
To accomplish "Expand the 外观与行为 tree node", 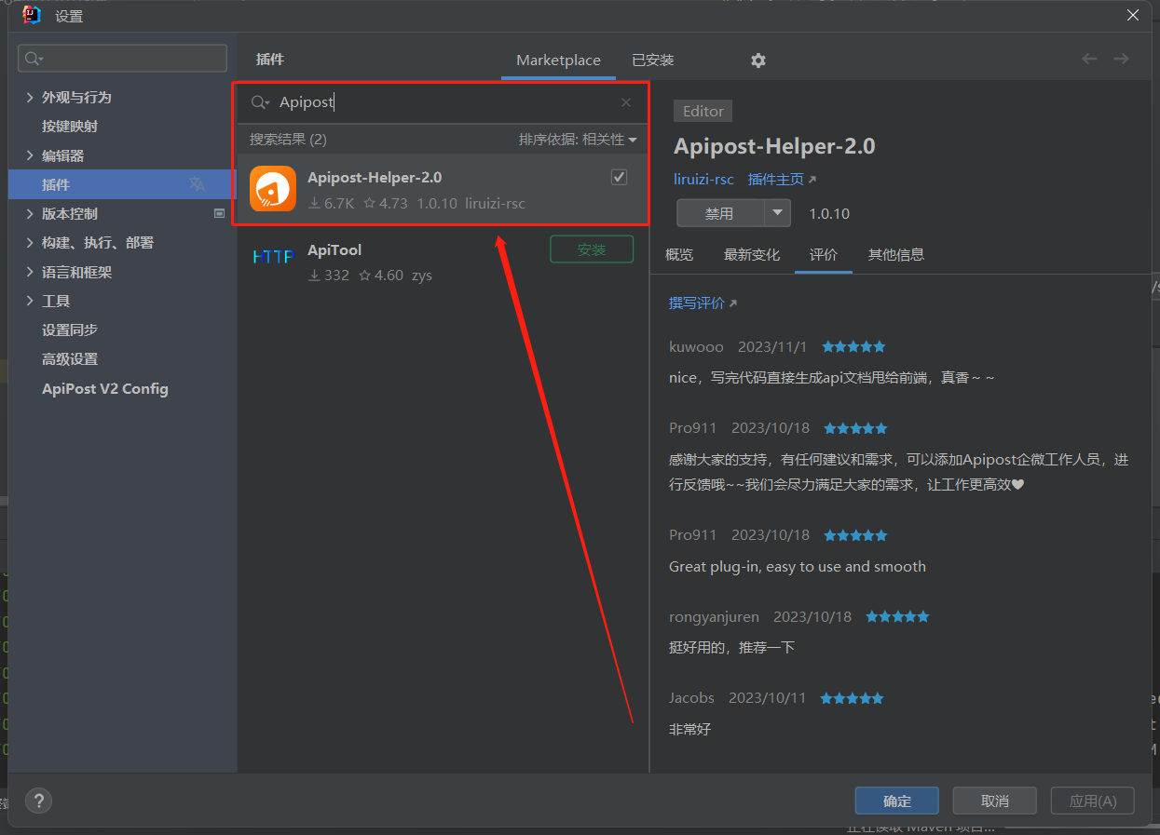I will (30, 97).
